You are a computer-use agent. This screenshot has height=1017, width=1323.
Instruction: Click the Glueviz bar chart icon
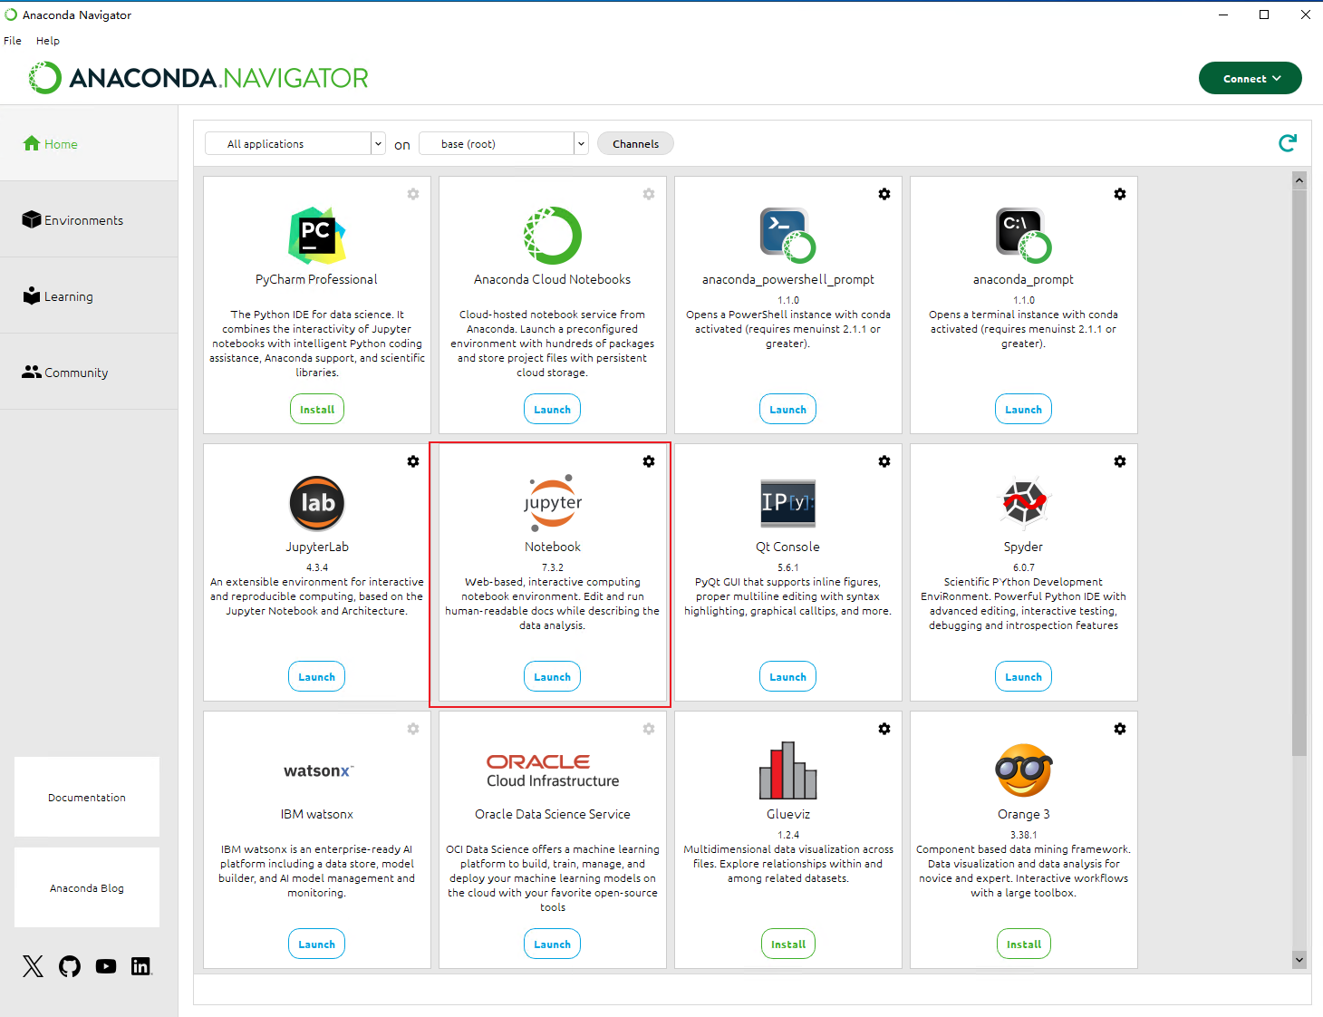787,770
